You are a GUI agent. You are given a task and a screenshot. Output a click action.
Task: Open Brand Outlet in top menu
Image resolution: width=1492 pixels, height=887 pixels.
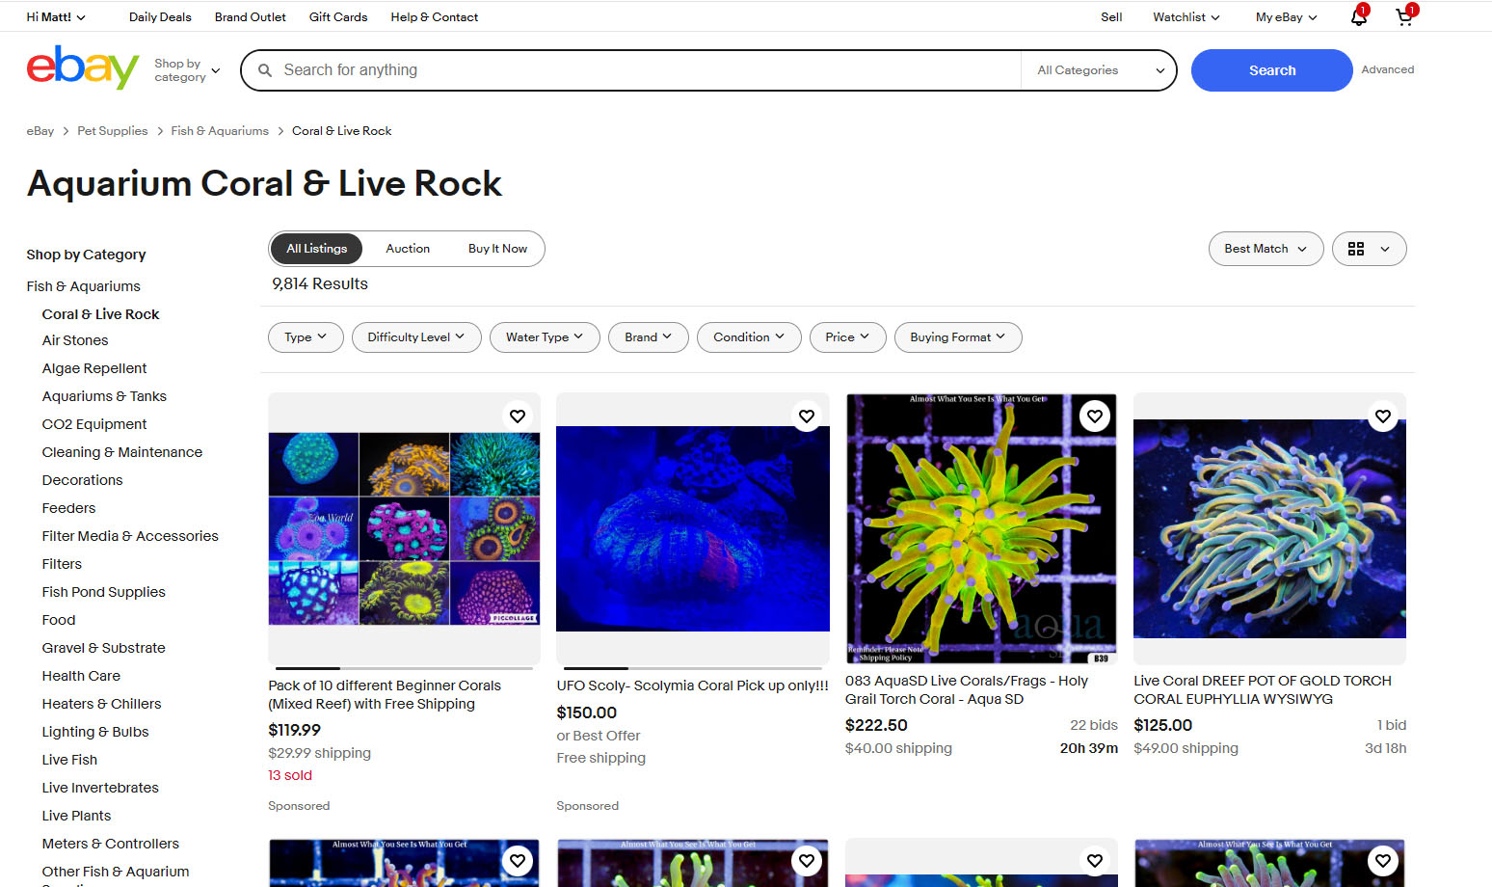251,17
